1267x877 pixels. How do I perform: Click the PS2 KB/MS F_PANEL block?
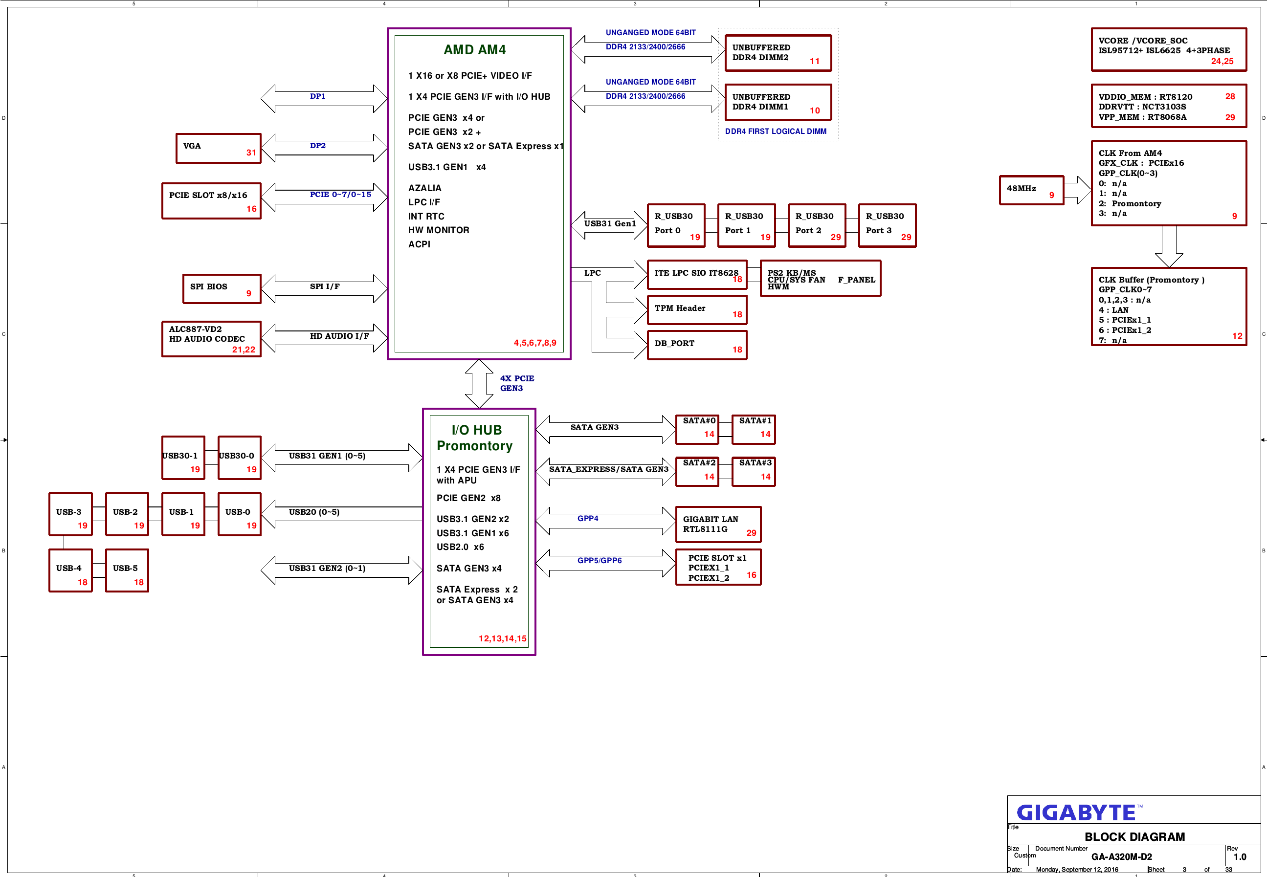tap(820, 279)
